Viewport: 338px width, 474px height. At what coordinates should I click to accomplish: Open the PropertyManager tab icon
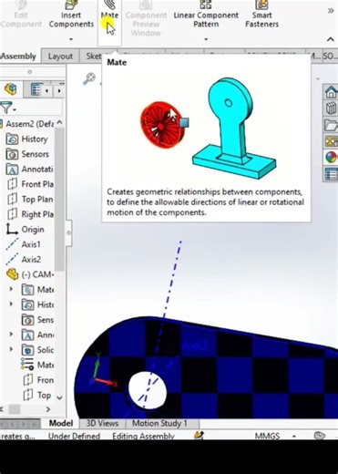click(36, 90)
